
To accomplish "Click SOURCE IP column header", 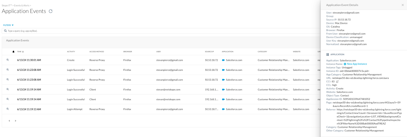I will tap(209, 52).
